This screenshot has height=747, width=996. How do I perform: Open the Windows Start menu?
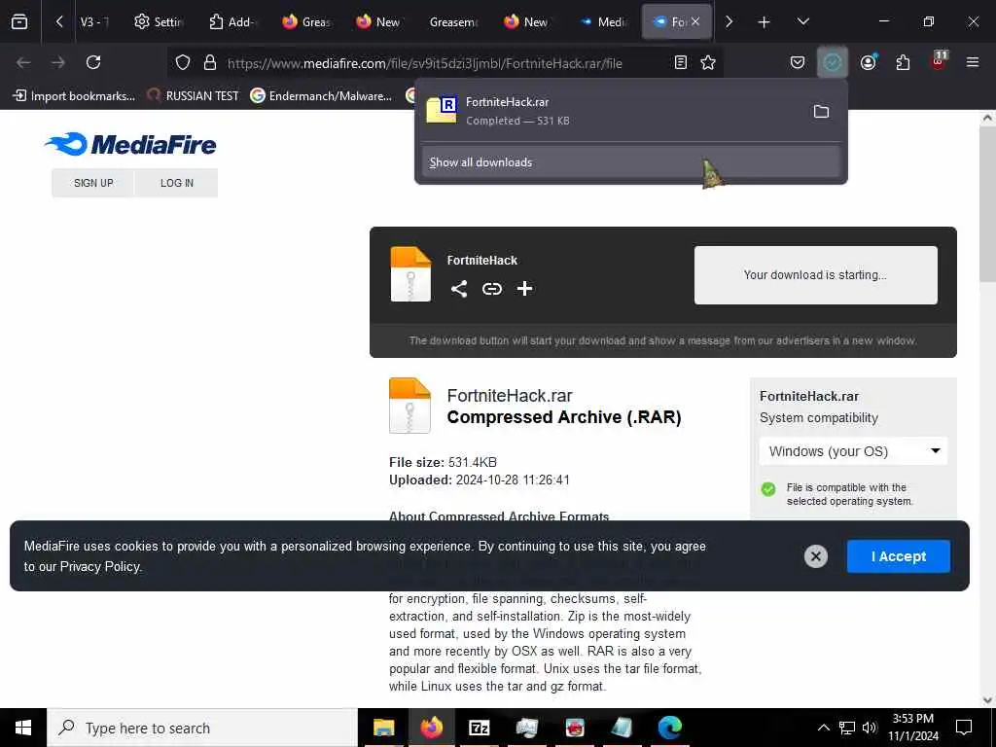click(23, 728)
